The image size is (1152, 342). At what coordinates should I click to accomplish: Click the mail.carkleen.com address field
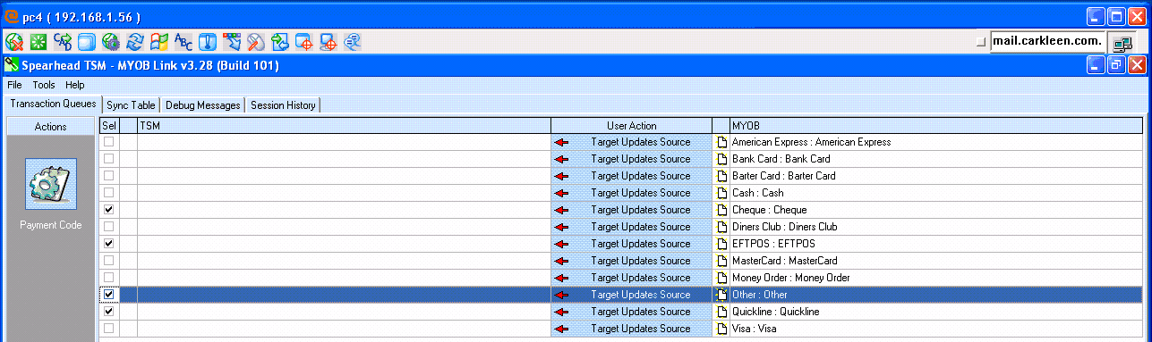pos(1048,42)
